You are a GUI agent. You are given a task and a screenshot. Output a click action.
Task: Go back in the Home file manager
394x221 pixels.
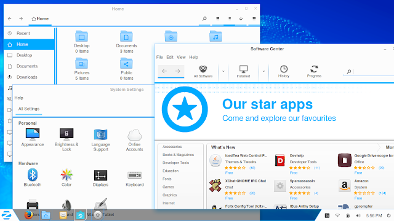point(10,19)
